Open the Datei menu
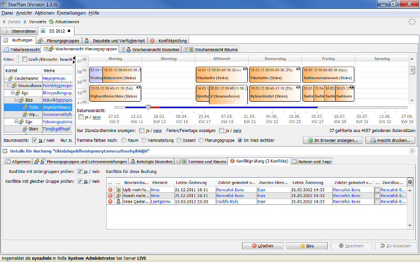The height and width of the screenshot is (262, 420). tap(7, 13)
